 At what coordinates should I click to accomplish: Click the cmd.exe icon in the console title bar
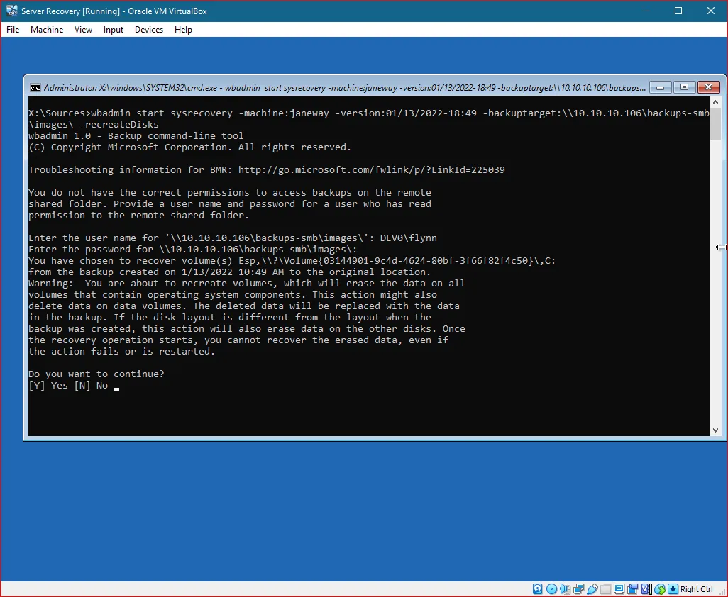tap(35, 87)
